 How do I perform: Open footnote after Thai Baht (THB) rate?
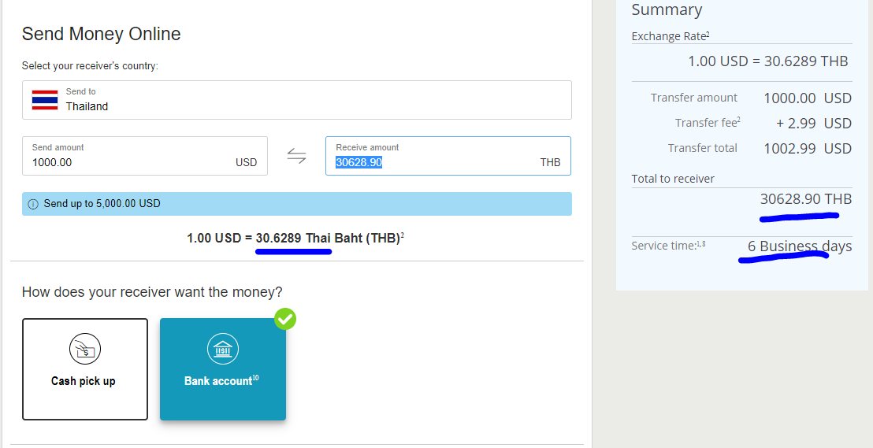402,235
